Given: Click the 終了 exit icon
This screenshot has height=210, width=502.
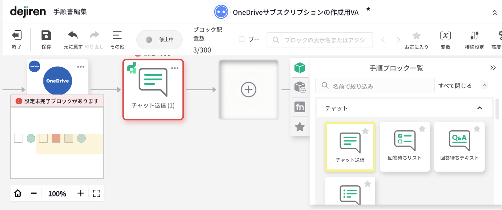Looking at the screenshot, I should pos(17,35).
